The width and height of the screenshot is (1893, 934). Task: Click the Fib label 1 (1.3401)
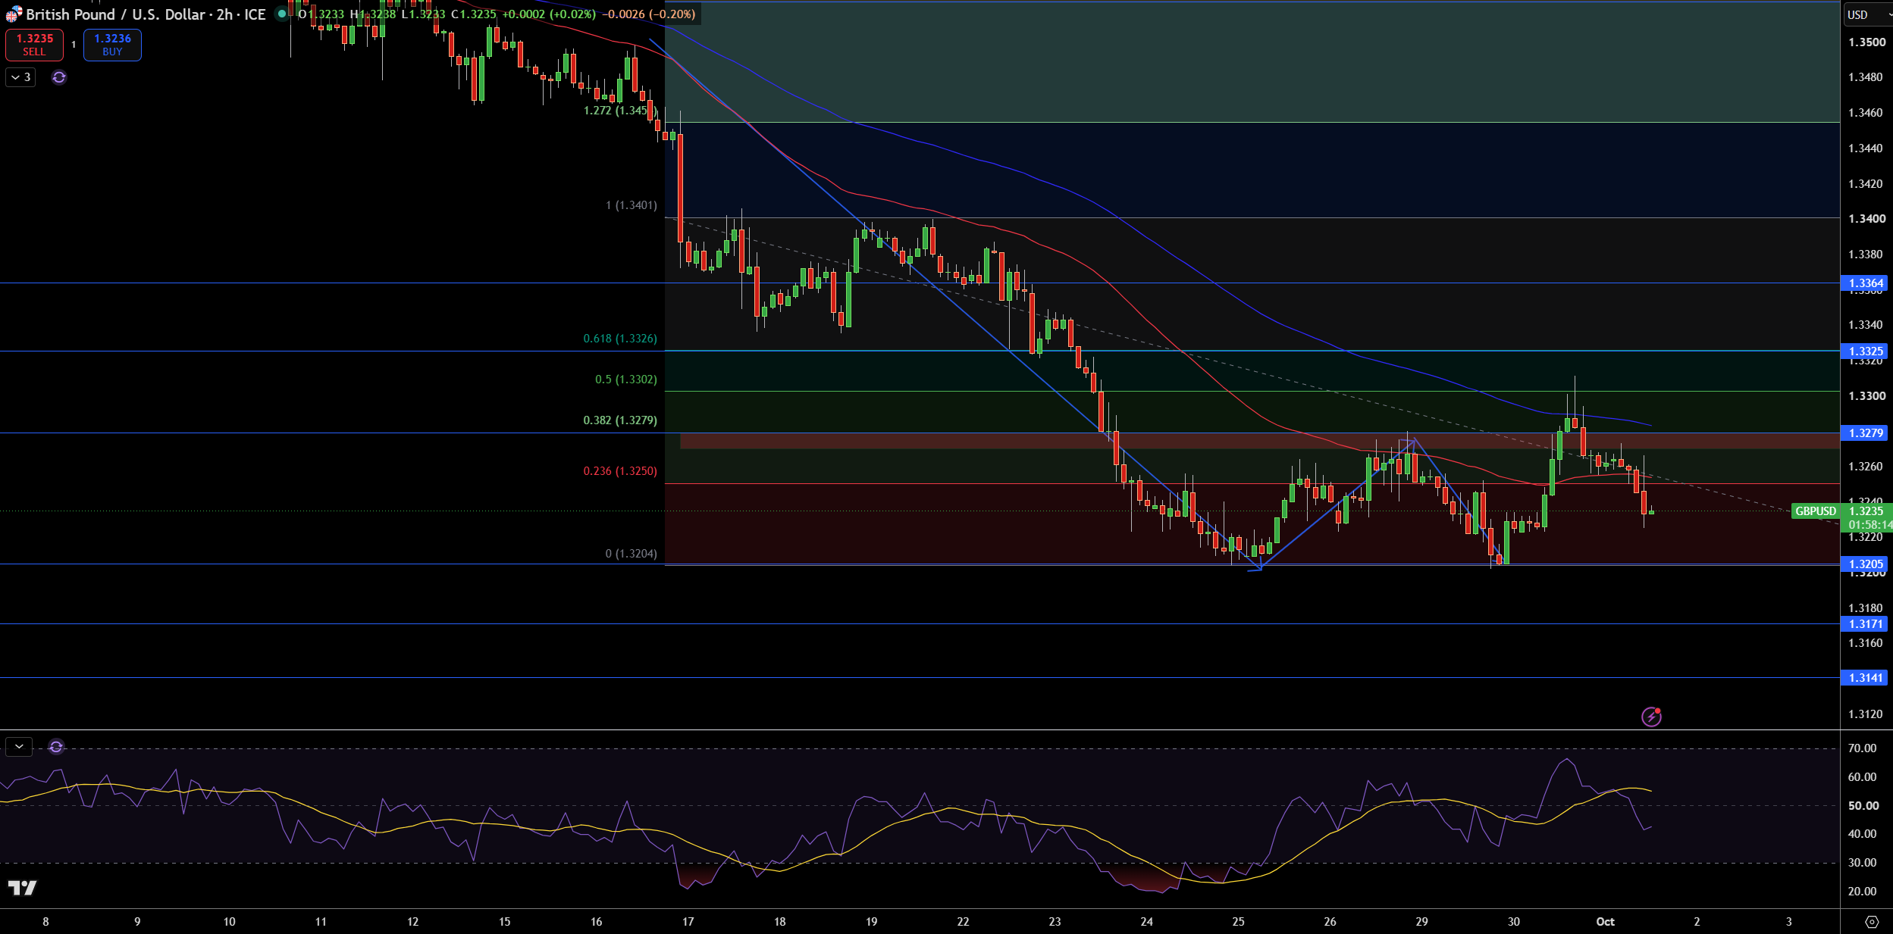(632, 205)
